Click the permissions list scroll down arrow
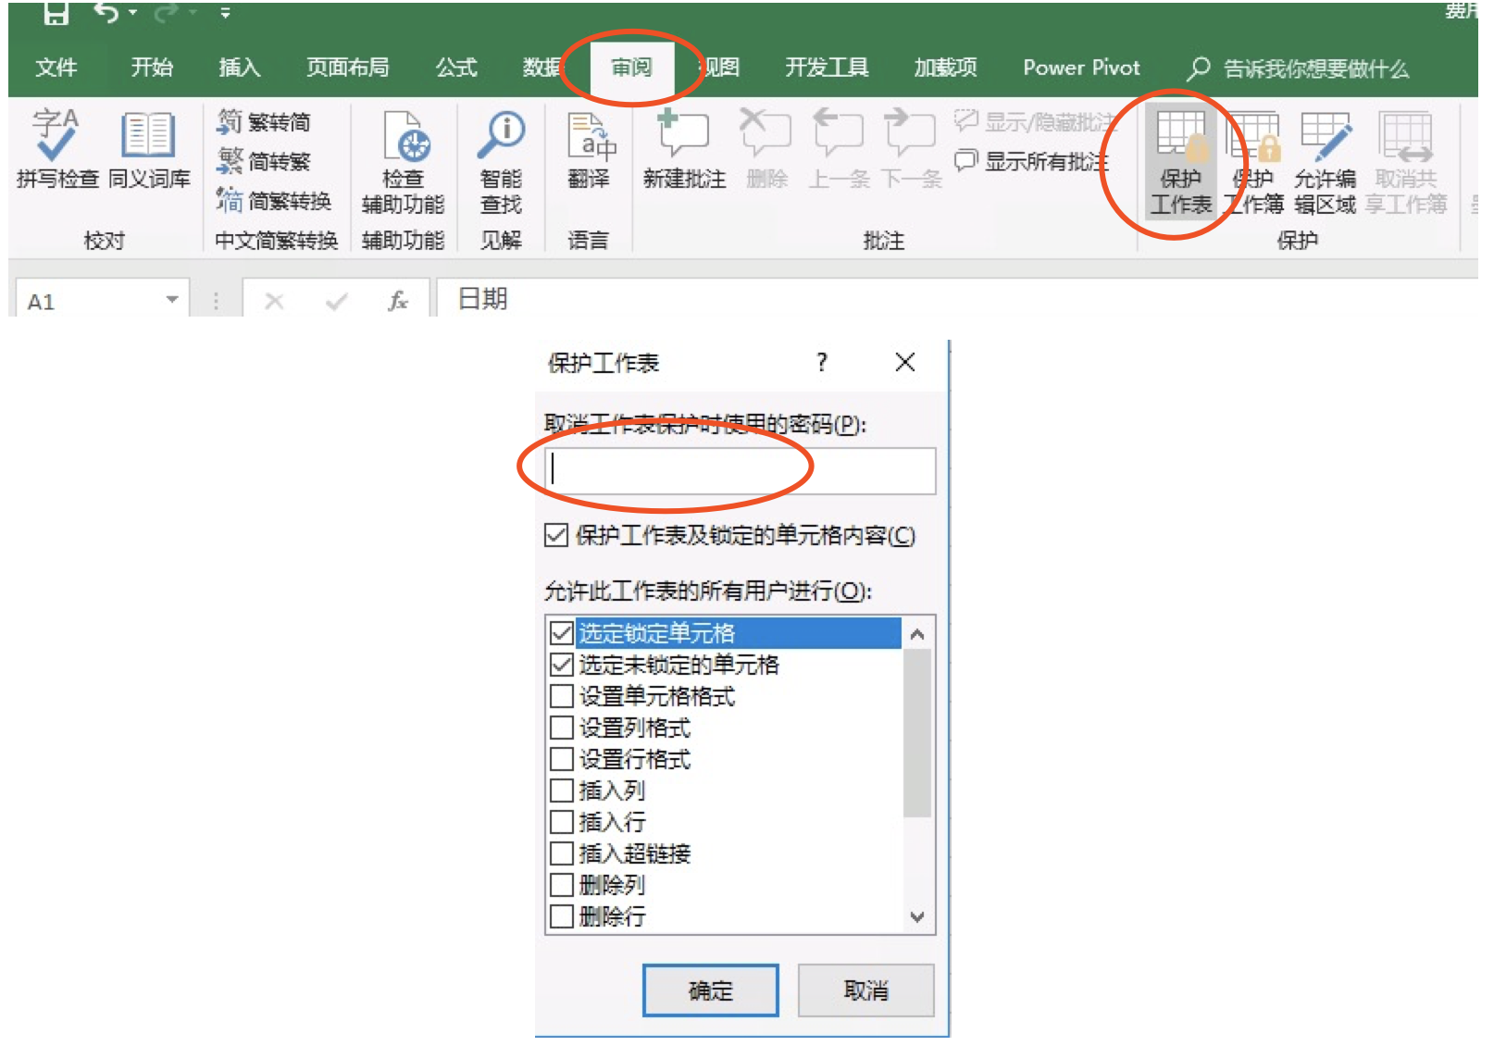 click(x=917, y=916)
